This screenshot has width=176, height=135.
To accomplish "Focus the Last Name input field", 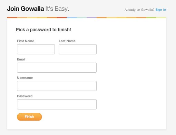I will (78, 49).
